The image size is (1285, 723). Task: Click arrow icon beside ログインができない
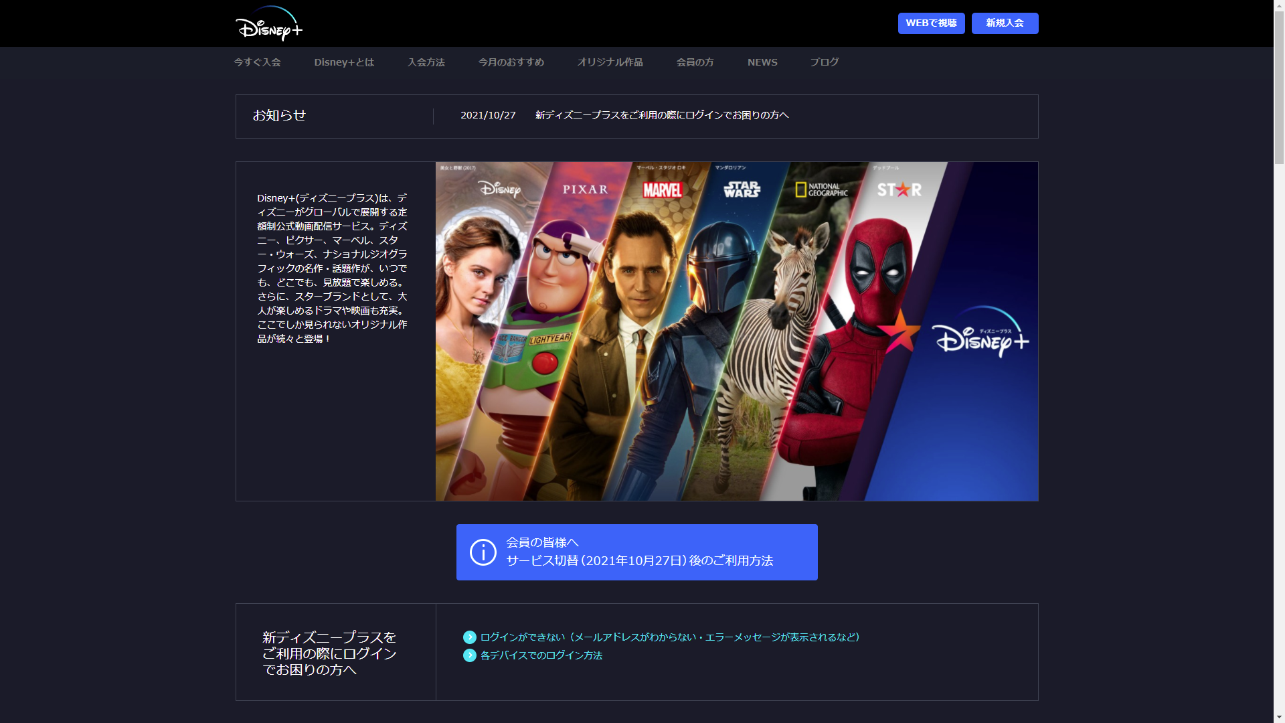(x=469, y=637)
